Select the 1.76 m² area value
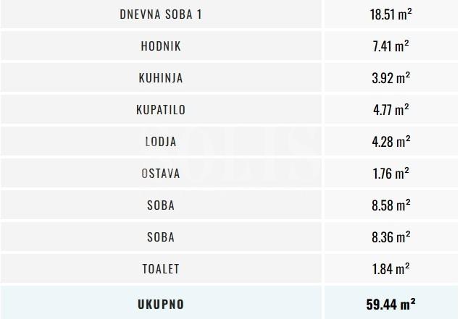460x319 pixels. (x=390, y=174)
